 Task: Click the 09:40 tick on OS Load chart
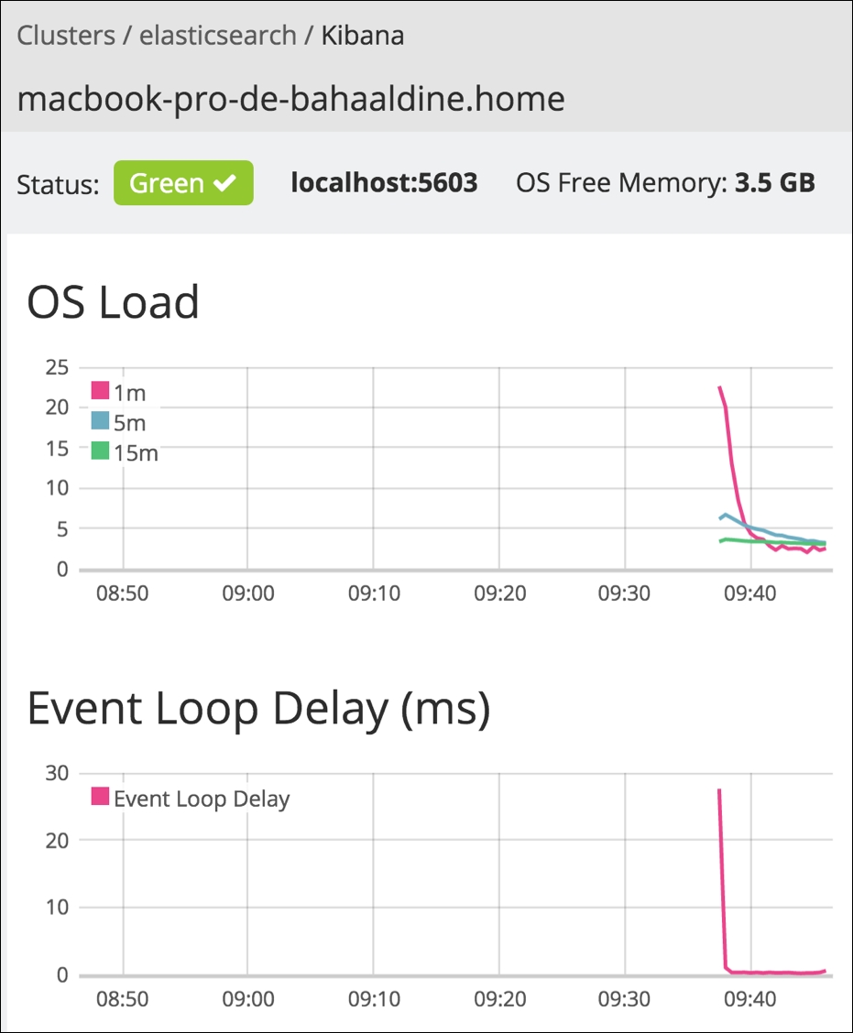point(750,593)
